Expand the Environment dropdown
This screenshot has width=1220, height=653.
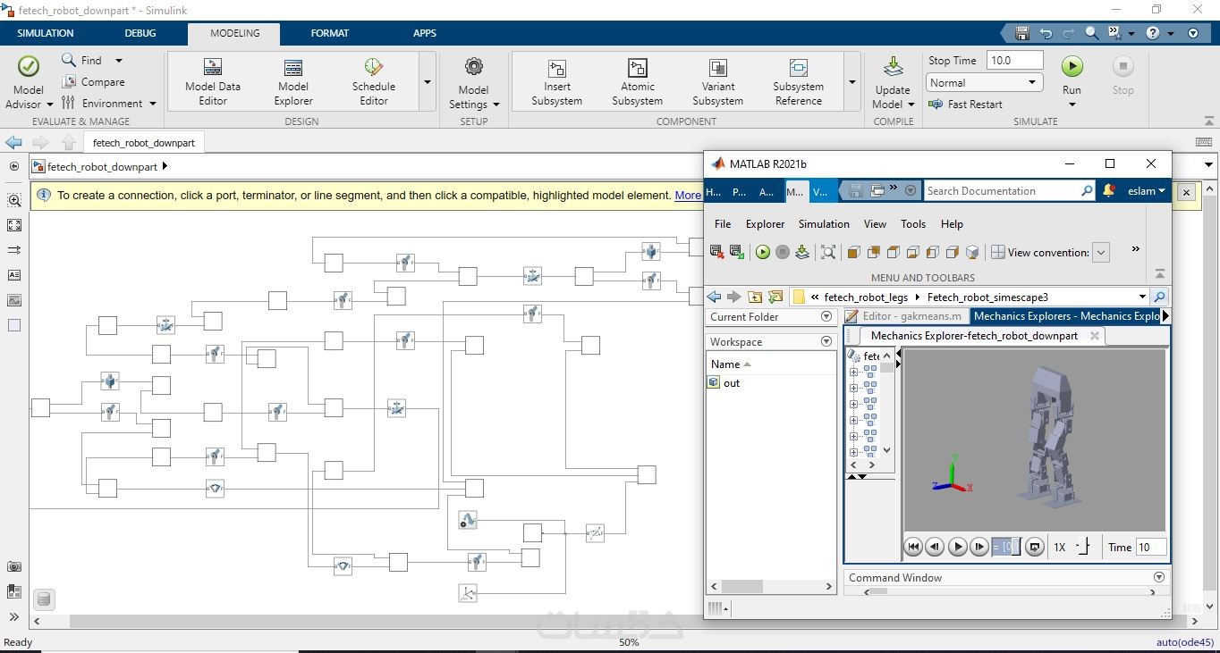(153, 104)
